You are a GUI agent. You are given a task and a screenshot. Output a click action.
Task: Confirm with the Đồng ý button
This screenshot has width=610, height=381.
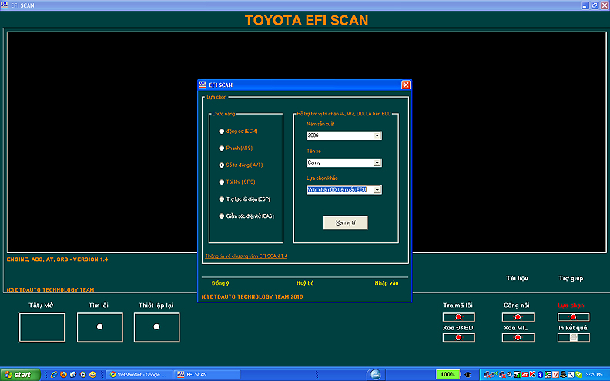(220, 283)
